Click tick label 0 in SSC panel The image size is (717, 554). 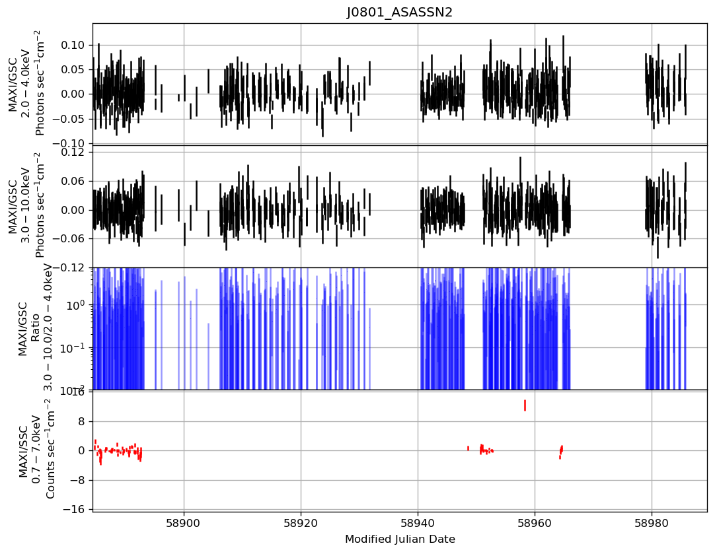[x=82, y=451]
